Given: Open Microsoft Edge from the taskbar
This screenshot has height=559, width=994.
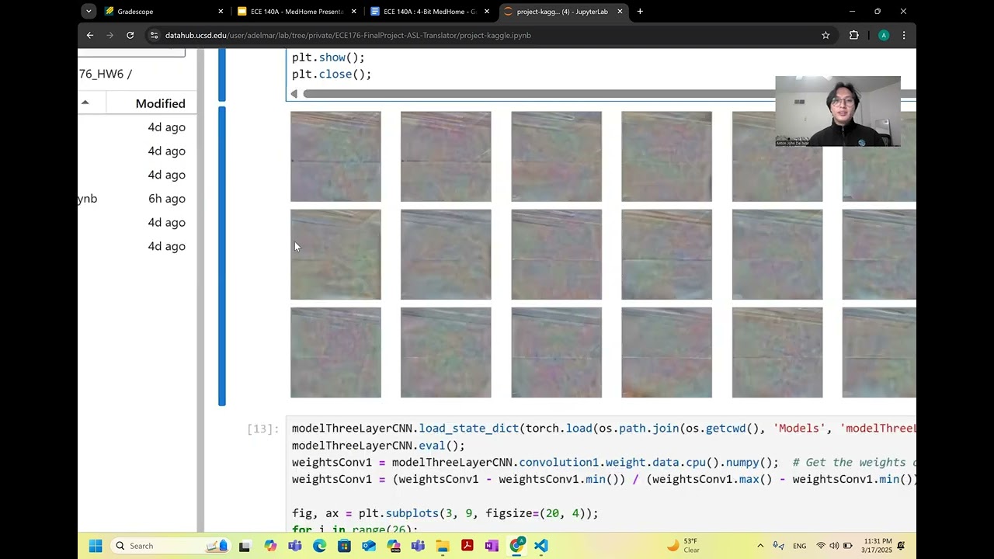Looking at the screenshot, I should point(319,546).
